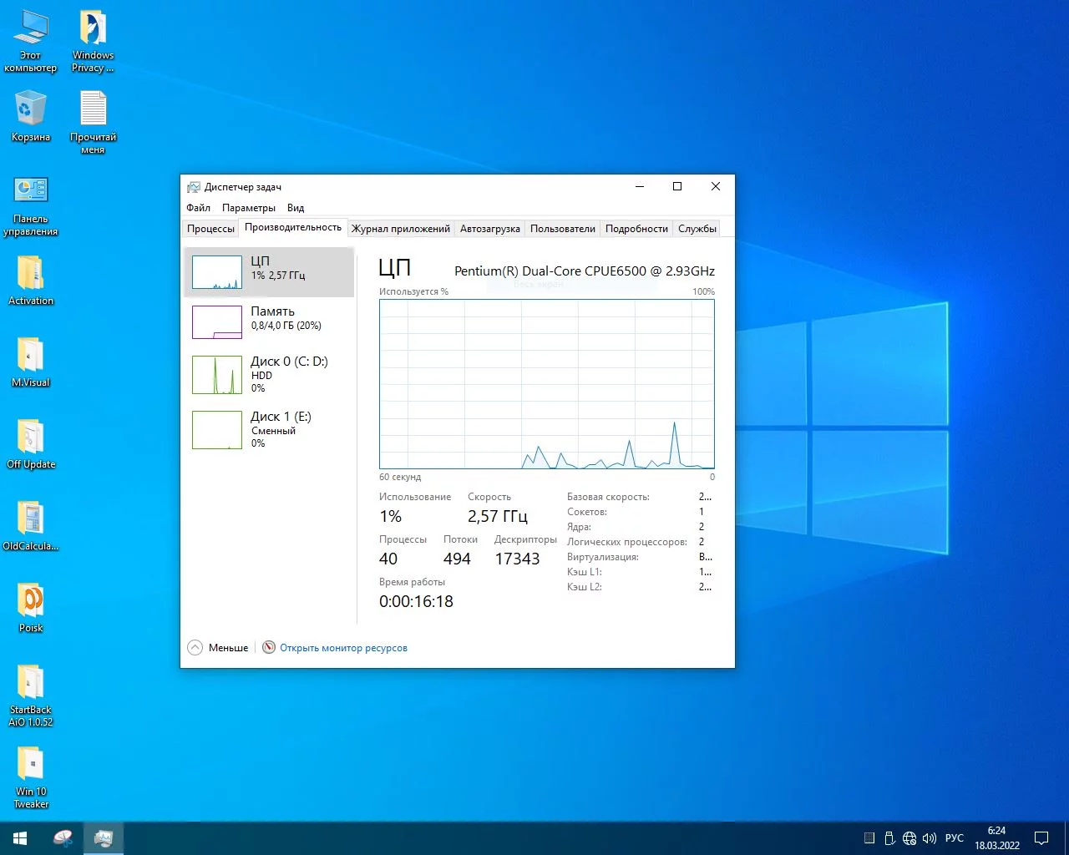Select Диск 1 (E:) removable disk item
Screen dimensions: 1069x855
tap(268, 429)
